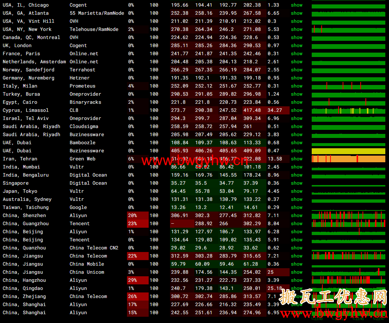Image resolution: width=389 pixels, height=323 pixels.
Task: Click show for UK, London Cogent
Action: [x=297, y=46]
